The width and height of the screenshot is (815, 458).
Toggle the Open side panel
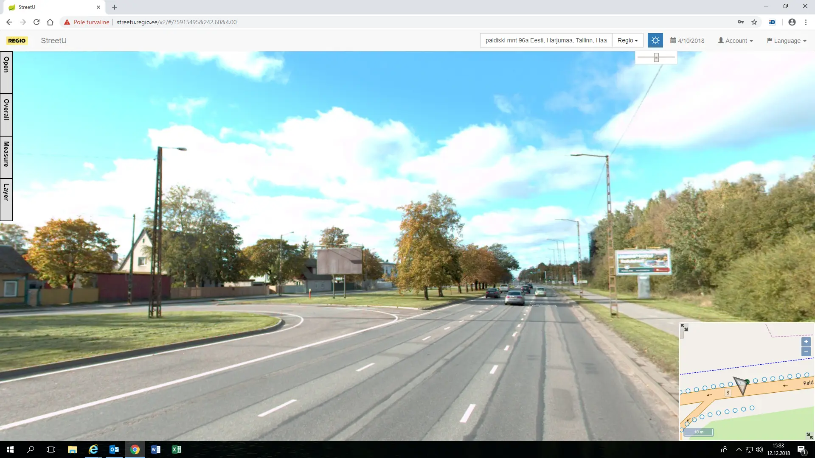pyautogui.click(x=6, y=72)
